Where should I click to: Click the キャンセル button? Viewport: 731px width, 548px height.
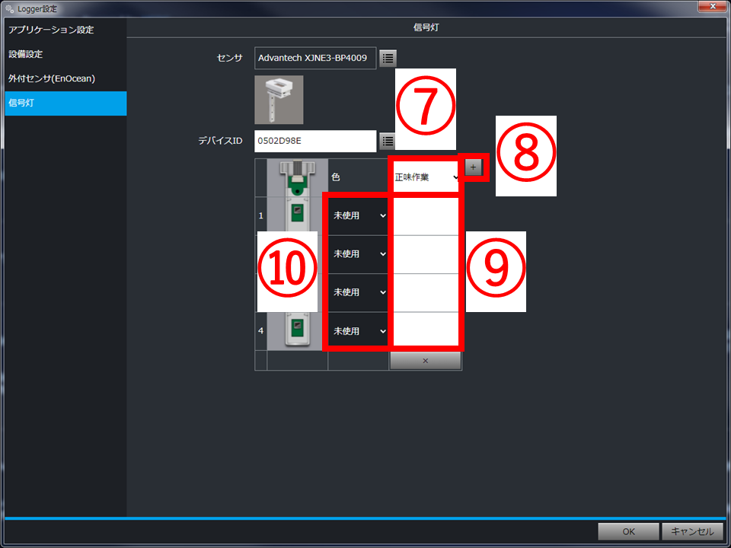click(x=692, y=531)
